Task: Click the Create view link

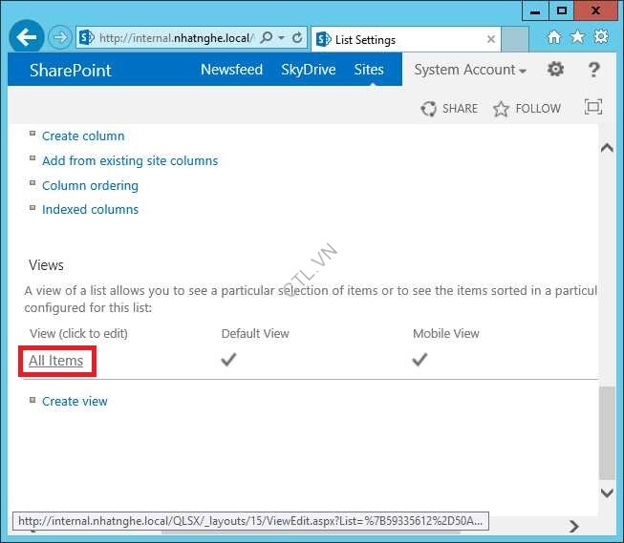Action: click(x=75, y=402)
